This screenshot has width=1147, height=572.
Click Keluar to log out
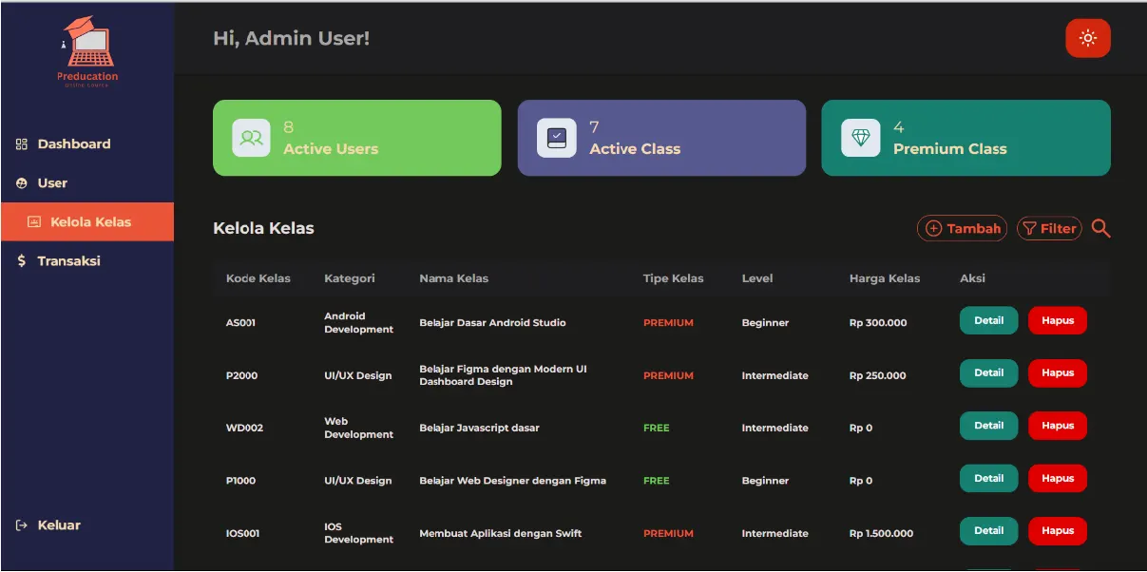(x=48, y=525)
